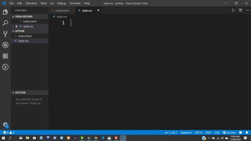Image resolution: width=251 pixels, height=141 pixels.
Task: Change language mode via CSS indicator
Action: [217, 132]
